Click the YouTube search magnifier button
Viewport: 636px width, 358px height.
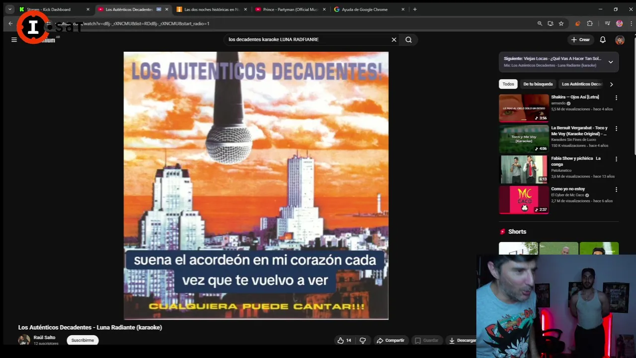[x=408, y=40]
